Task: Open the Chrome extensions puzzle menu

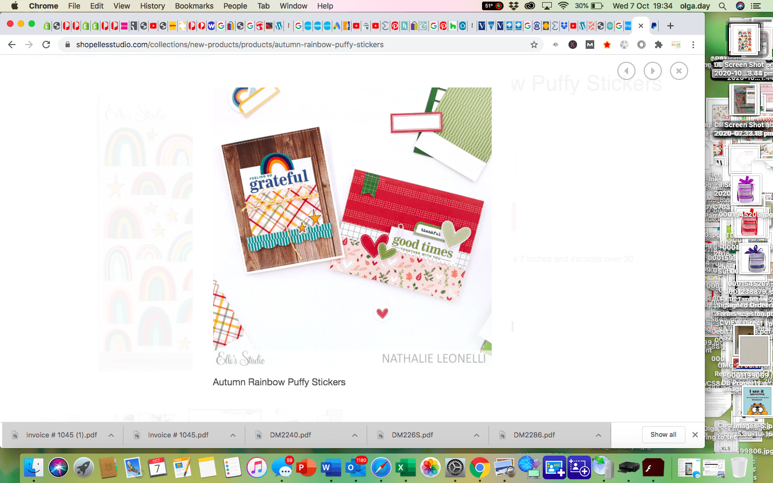Action: point(659,45)
